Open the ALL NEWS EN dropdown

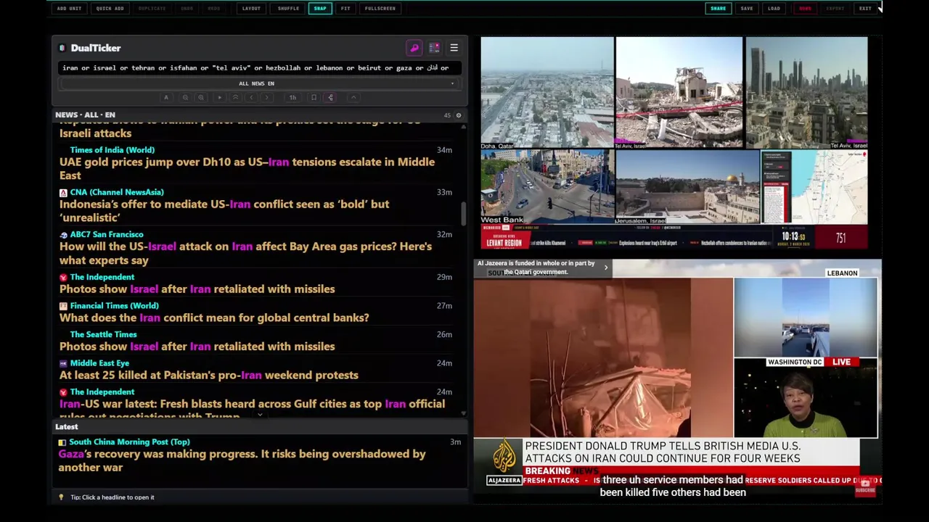coord(257,83)
